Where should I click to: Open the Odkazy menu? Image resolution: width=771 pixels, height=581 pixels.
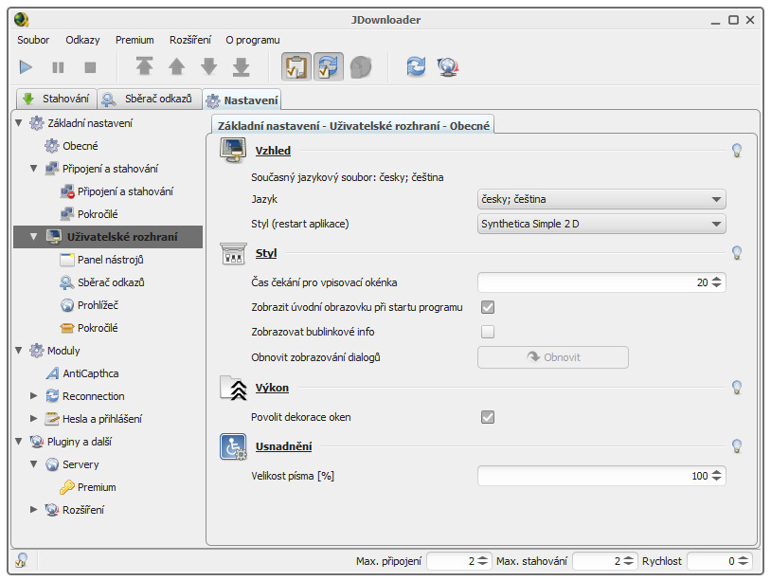82,40
